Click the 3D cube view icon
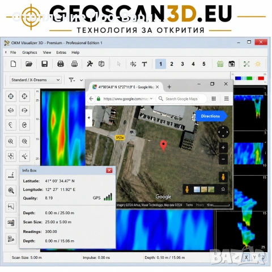272x272 pixels. click(x=101, y=64)
